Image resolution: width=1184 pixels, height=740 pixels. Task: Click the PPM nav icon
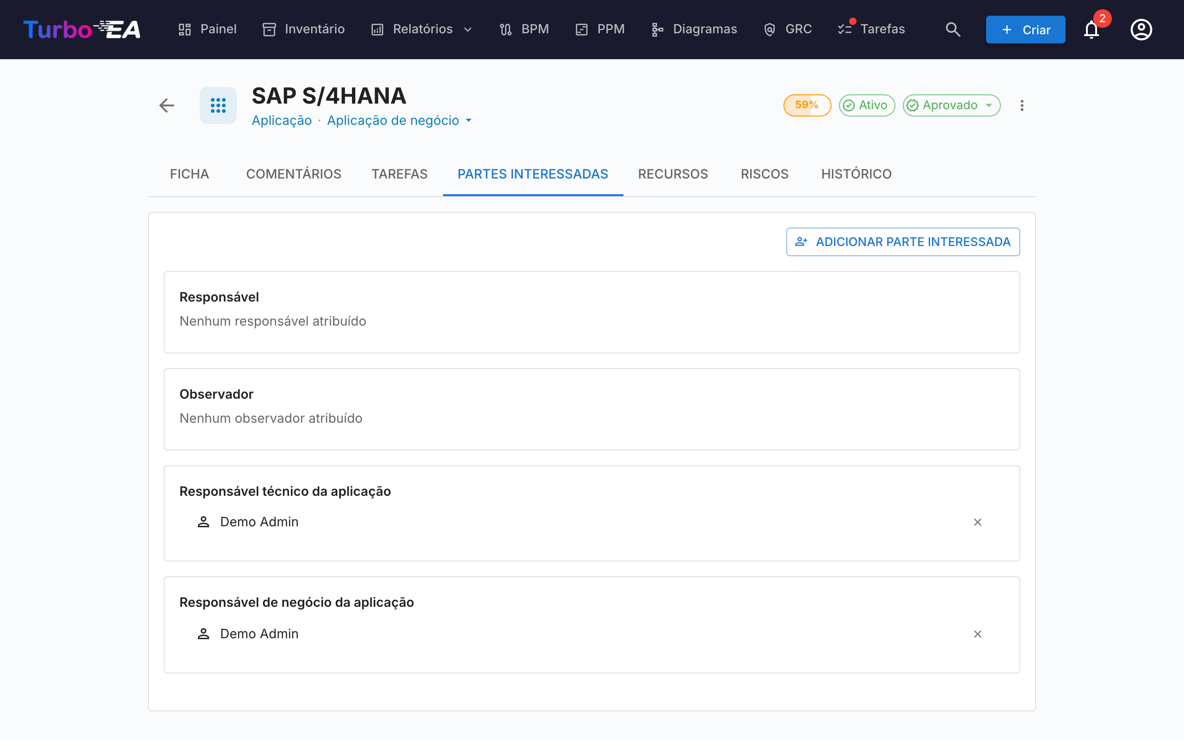coord(581,29)
